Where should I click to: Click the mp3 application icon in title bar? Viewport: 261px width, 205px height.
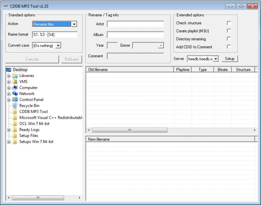[x=6, y=6]
